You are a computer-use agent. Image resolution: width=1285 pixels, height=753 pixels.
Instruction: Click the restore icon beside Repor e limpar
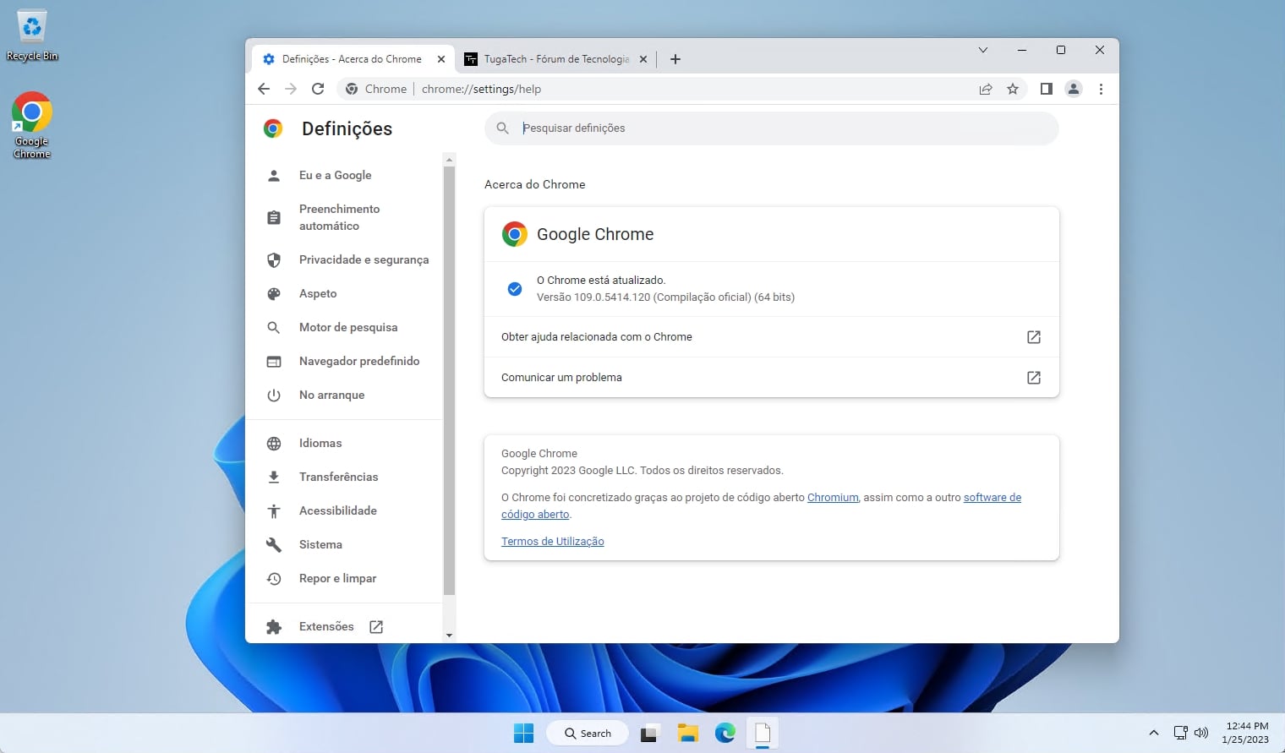(273, 578)
